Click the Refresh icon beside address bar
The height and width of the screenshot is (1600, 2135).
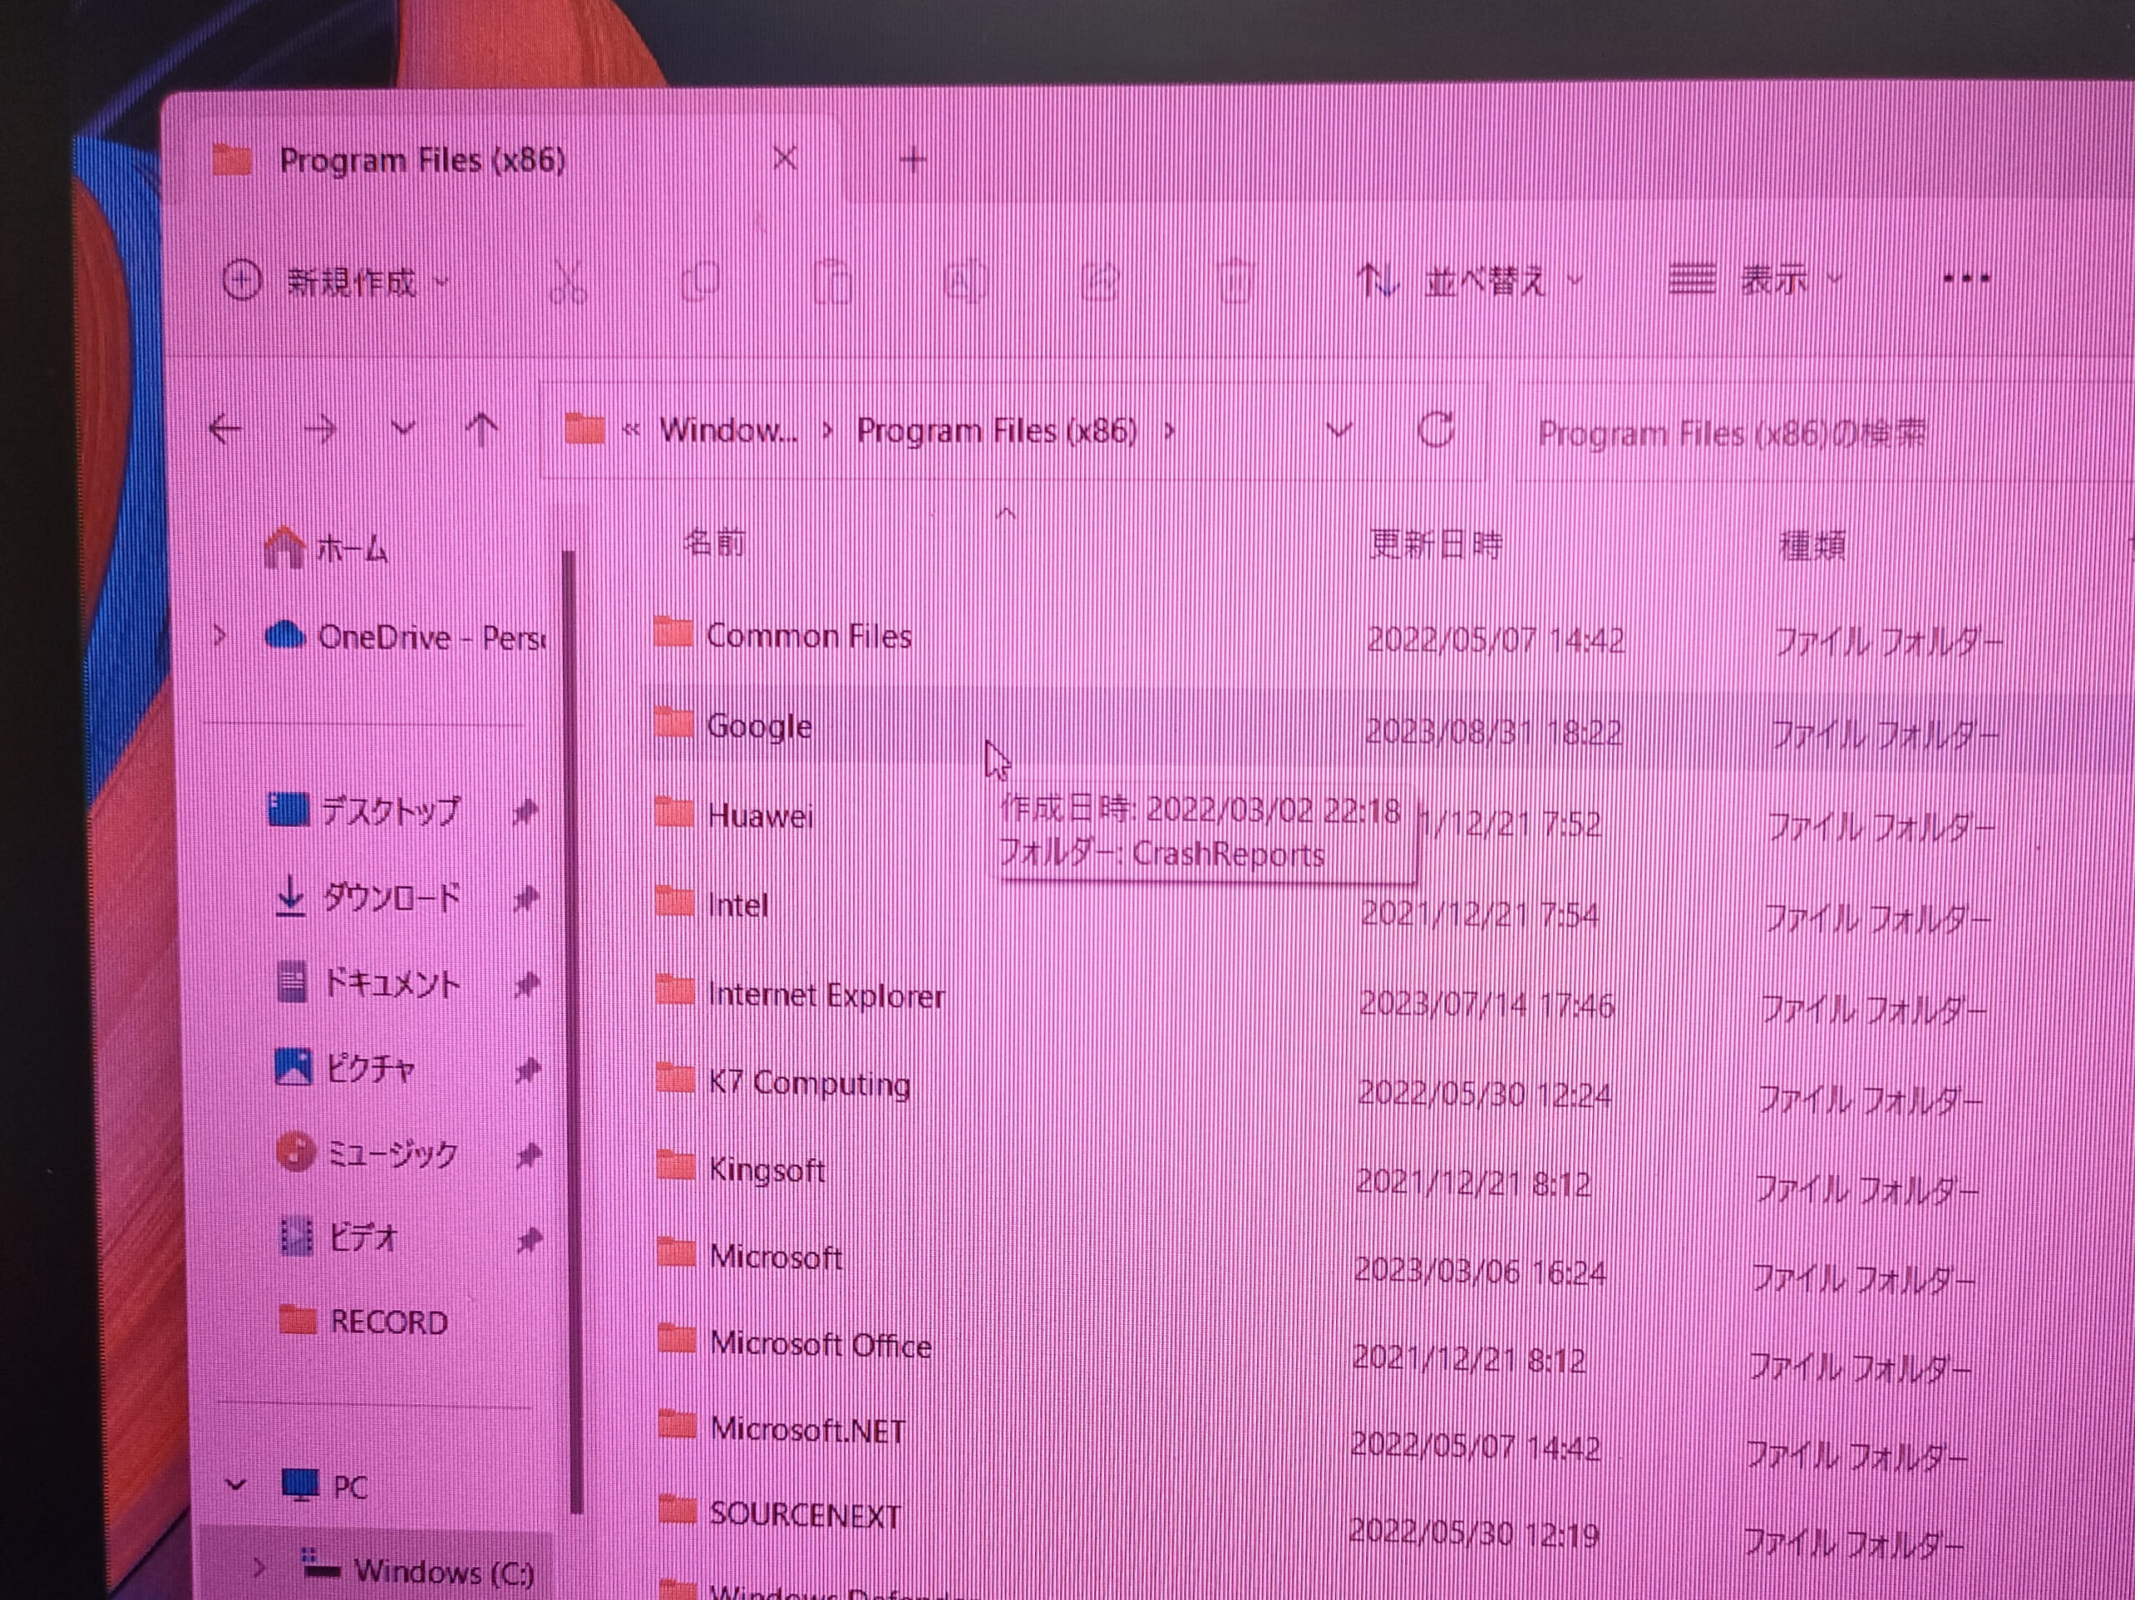pos(1435,429)
